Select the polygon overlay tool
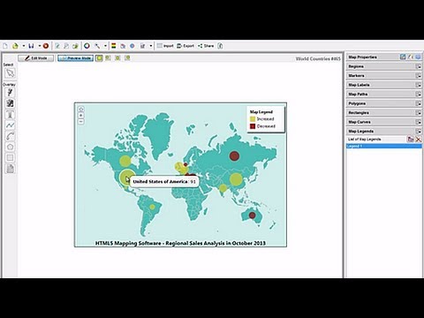Image resolution: width=424 pixels, height=318 pixels. 11,147
